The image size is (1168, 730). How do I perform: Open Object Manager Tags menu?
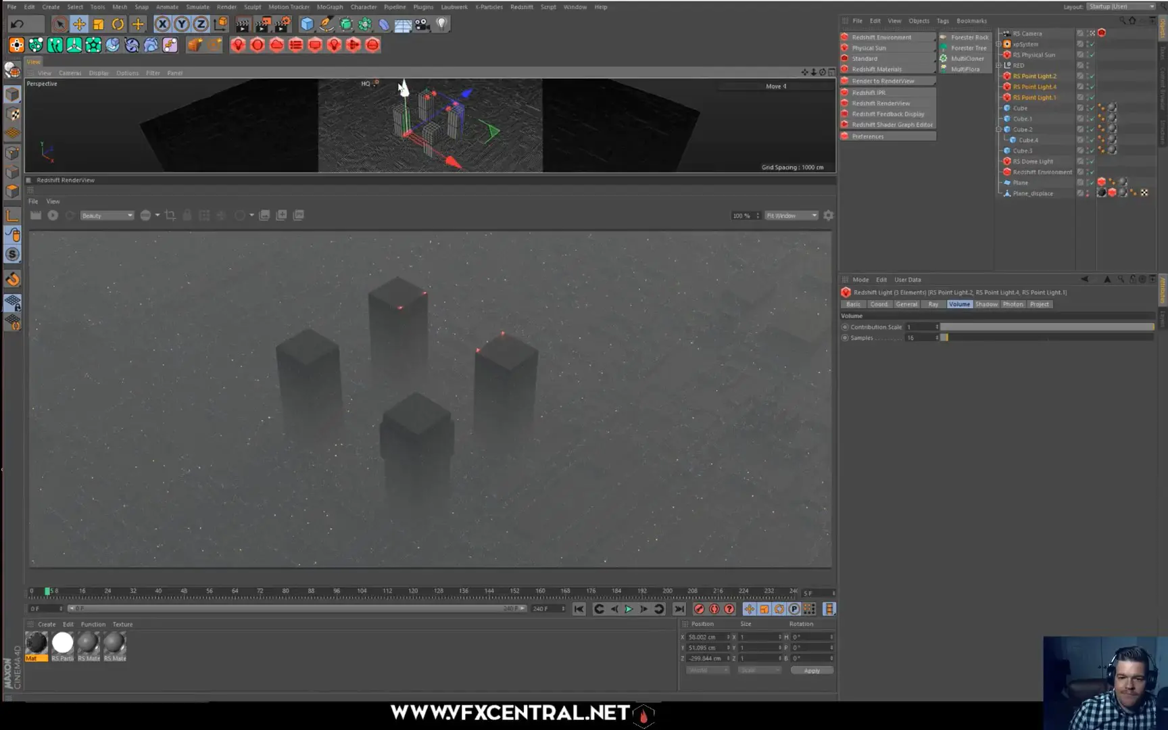(x=942, y=21)
